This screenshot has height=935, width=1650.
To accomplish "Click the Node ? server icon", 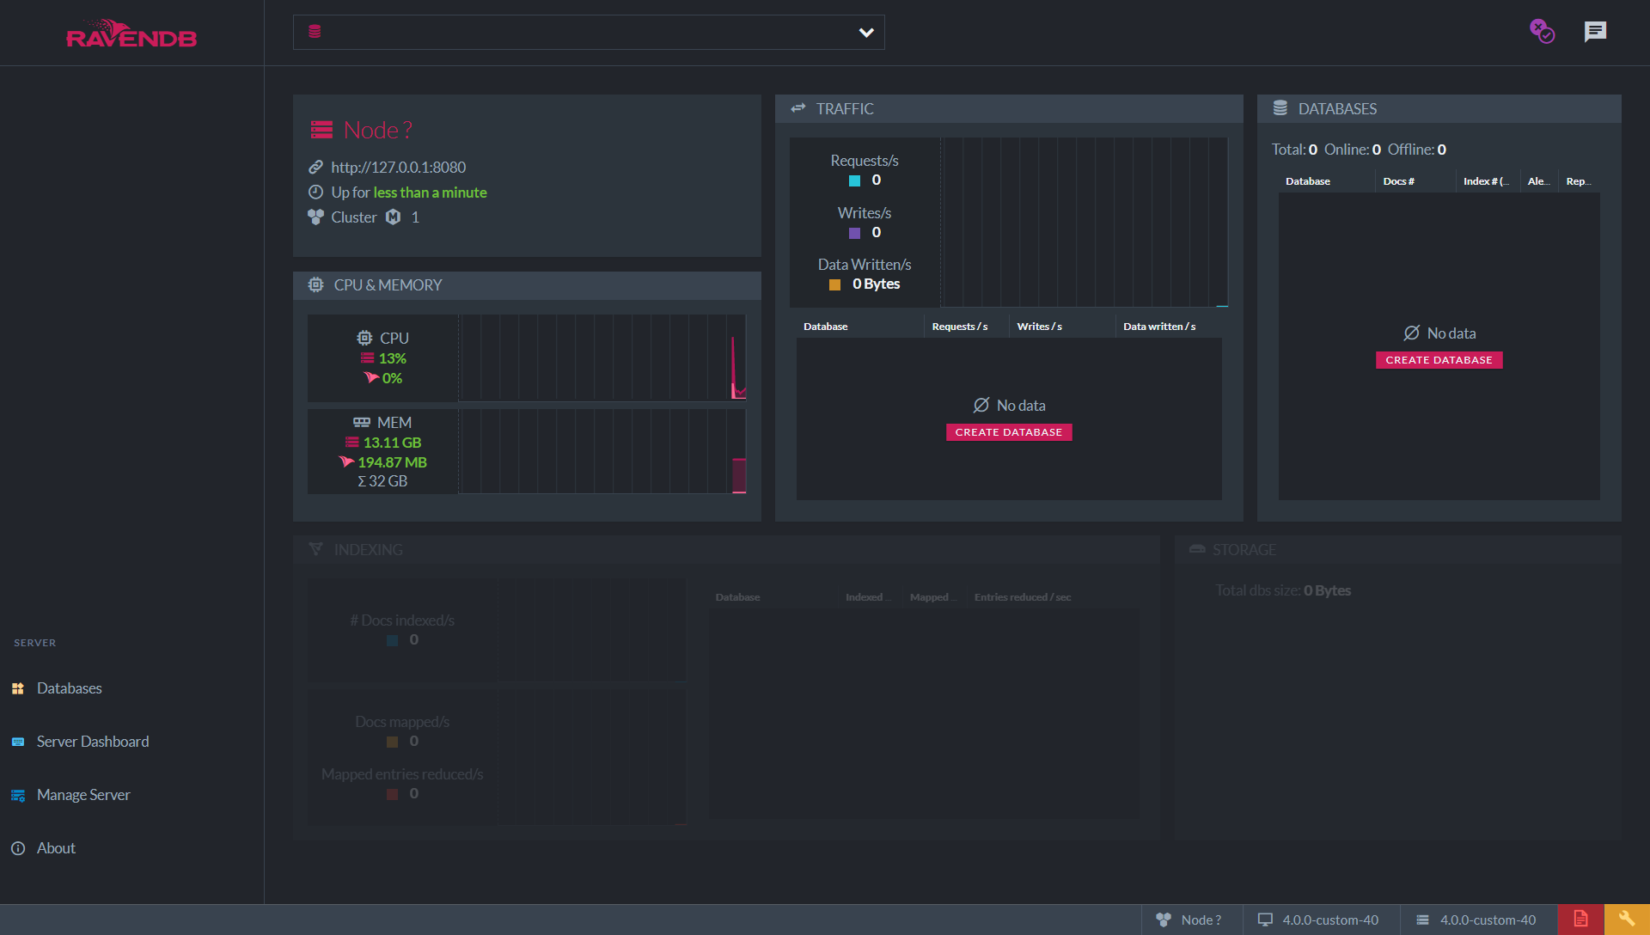I will click(322, 130).
